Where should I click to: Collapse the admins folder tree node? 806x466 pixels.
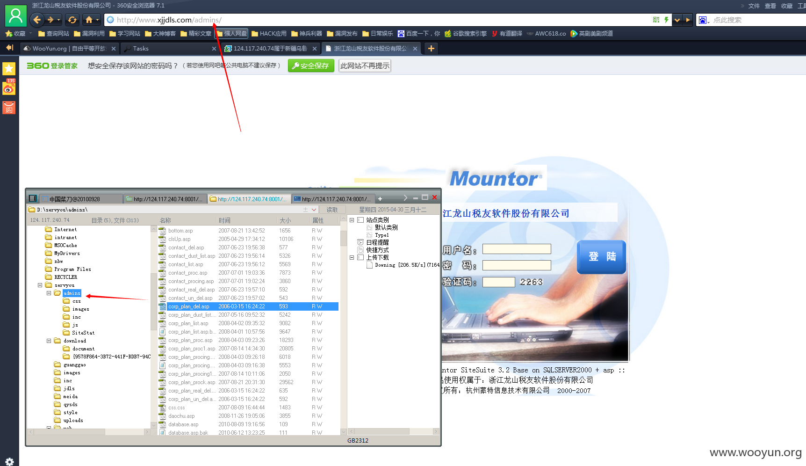[49, 293]
